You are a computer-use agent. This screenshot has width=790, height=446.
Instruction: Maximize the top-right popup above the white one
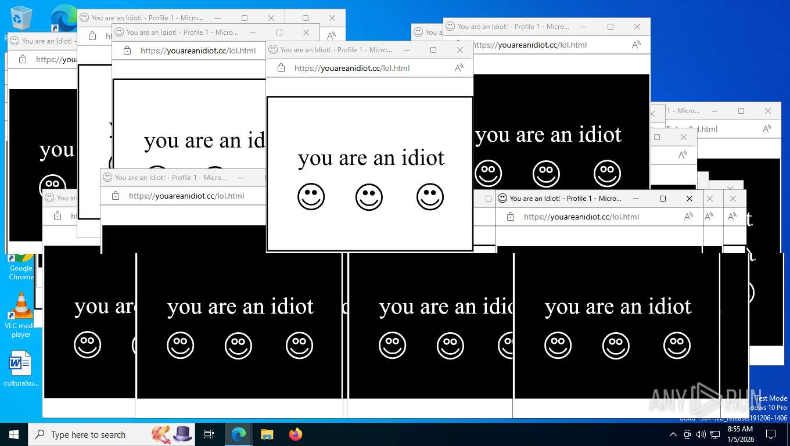(x=611, y=27)
